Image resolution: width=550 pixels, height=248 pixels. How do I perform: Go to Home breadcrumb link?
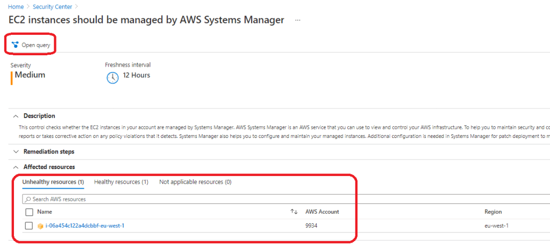pyautogui.click(x=15, y=6)
